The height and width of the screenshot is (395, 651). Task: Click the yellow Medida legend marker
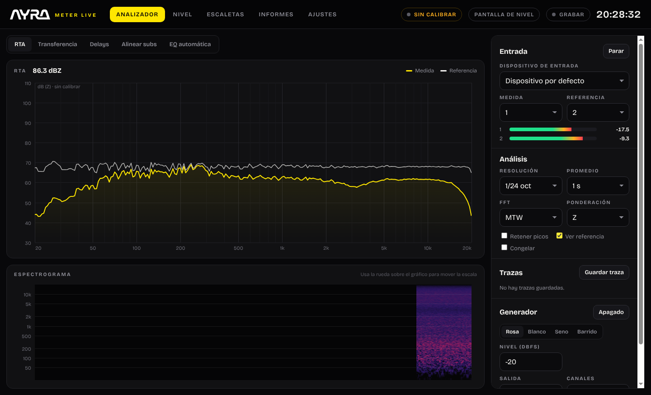point(409,71)
